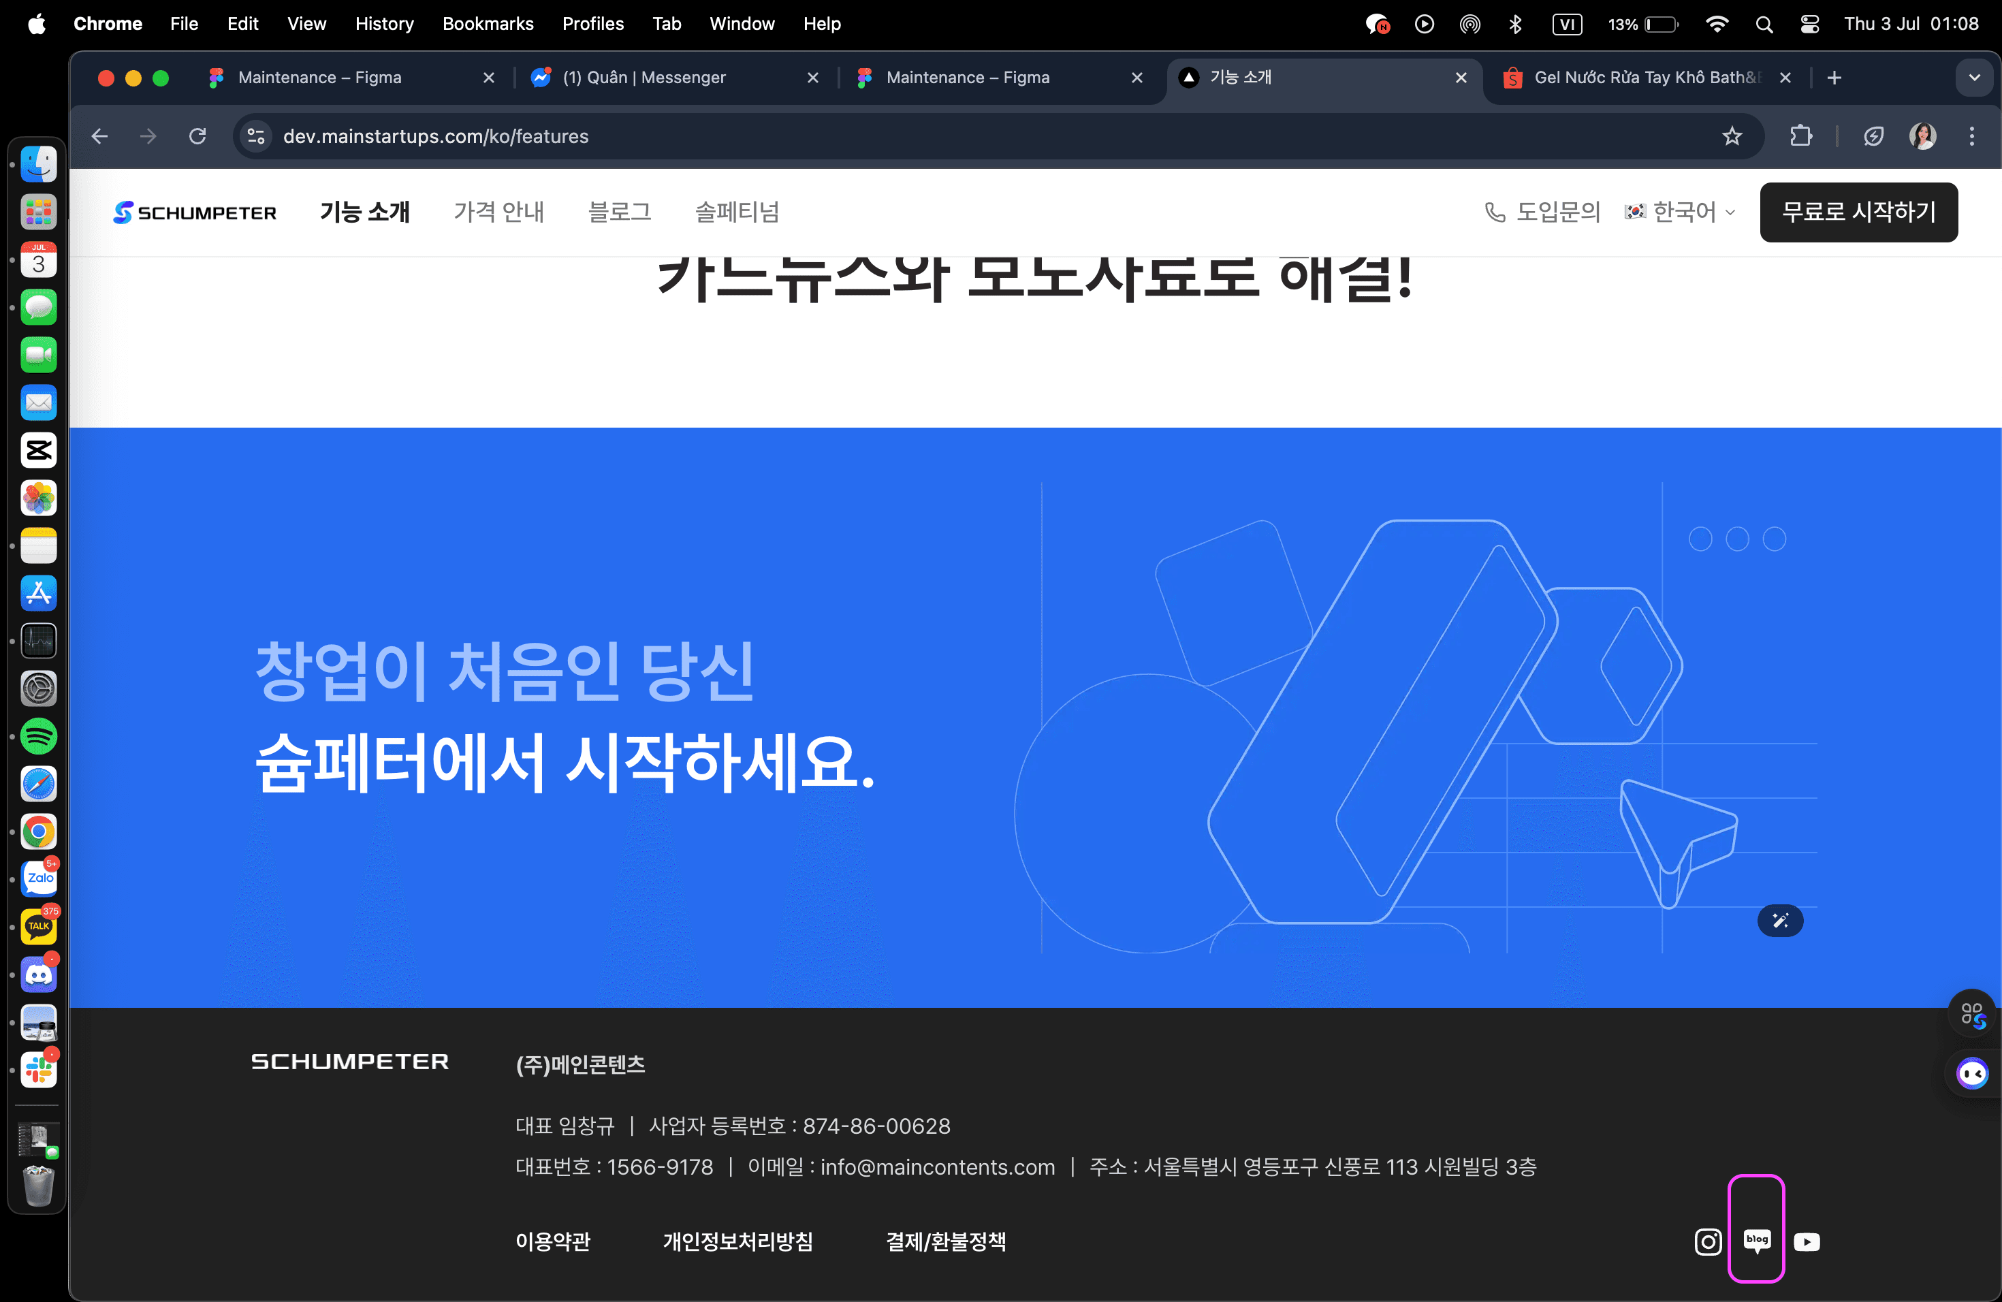This screenshot has height=1302, width=2002.
Task: Open a new Chrome tab
Action: [x=1834, y=78]
